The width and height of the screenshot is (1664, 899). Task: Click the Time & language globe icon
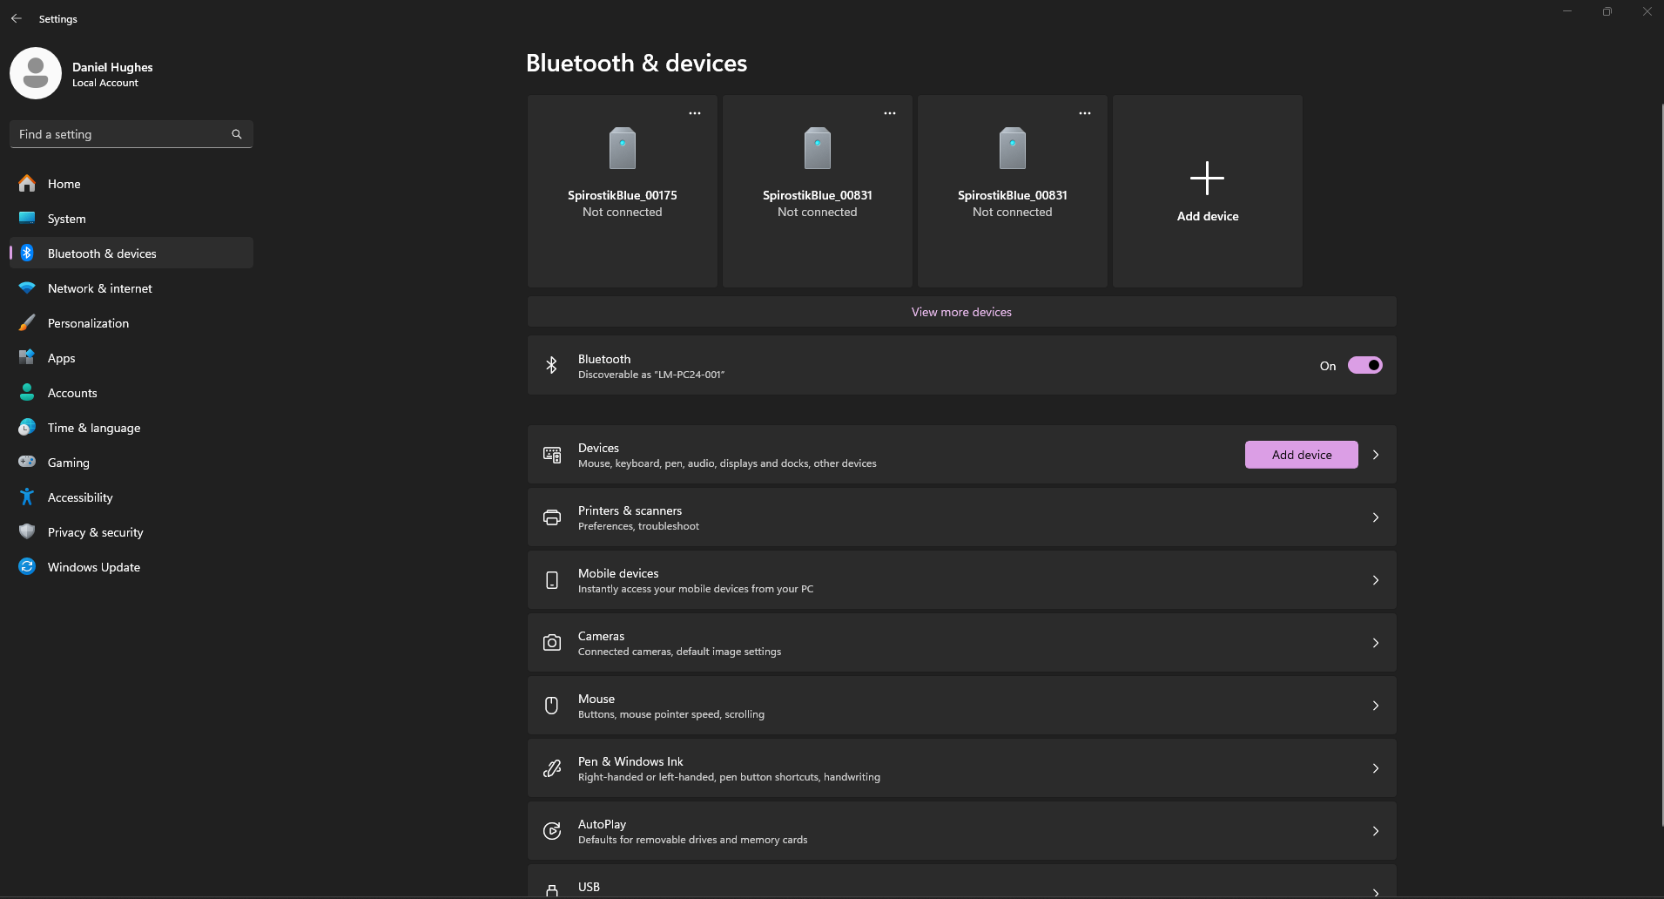pyautogui.click(x=27, y=427)
